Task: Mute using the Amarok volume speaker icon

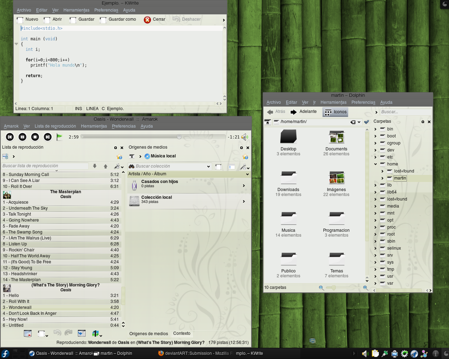Action: coord(244,137)
